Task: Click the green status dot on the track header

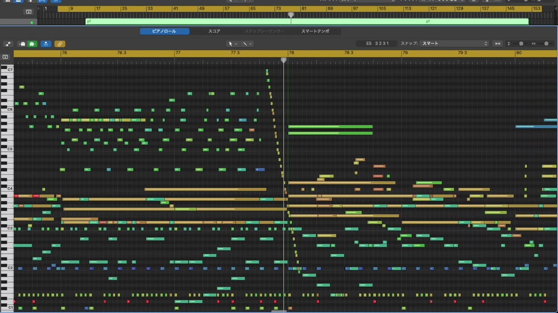Action: point(32,22)
